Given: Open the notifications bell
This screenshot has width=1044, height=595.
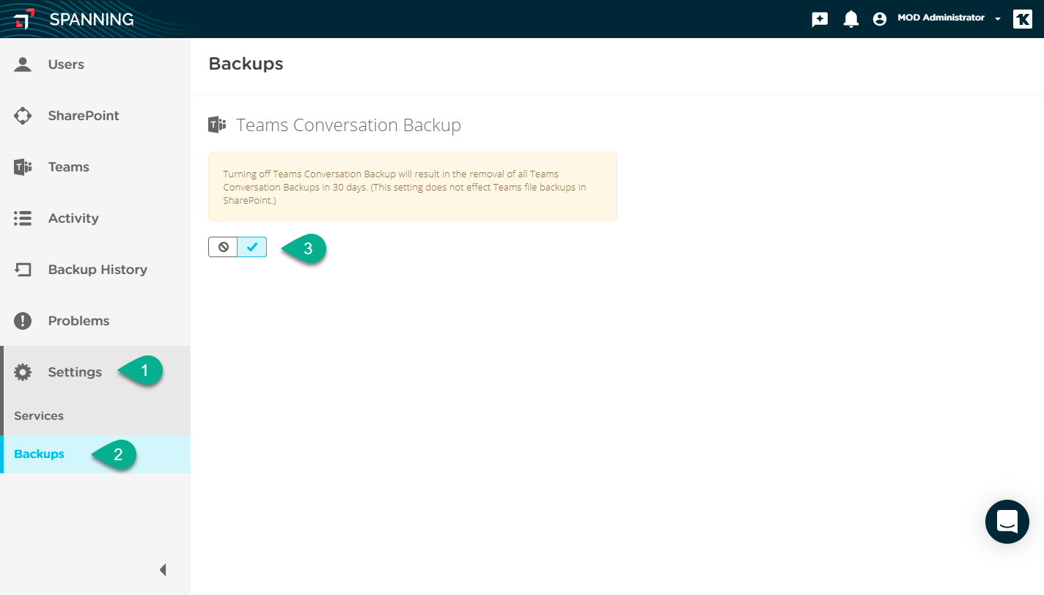Looking at the screenshot, I should 850,20.
